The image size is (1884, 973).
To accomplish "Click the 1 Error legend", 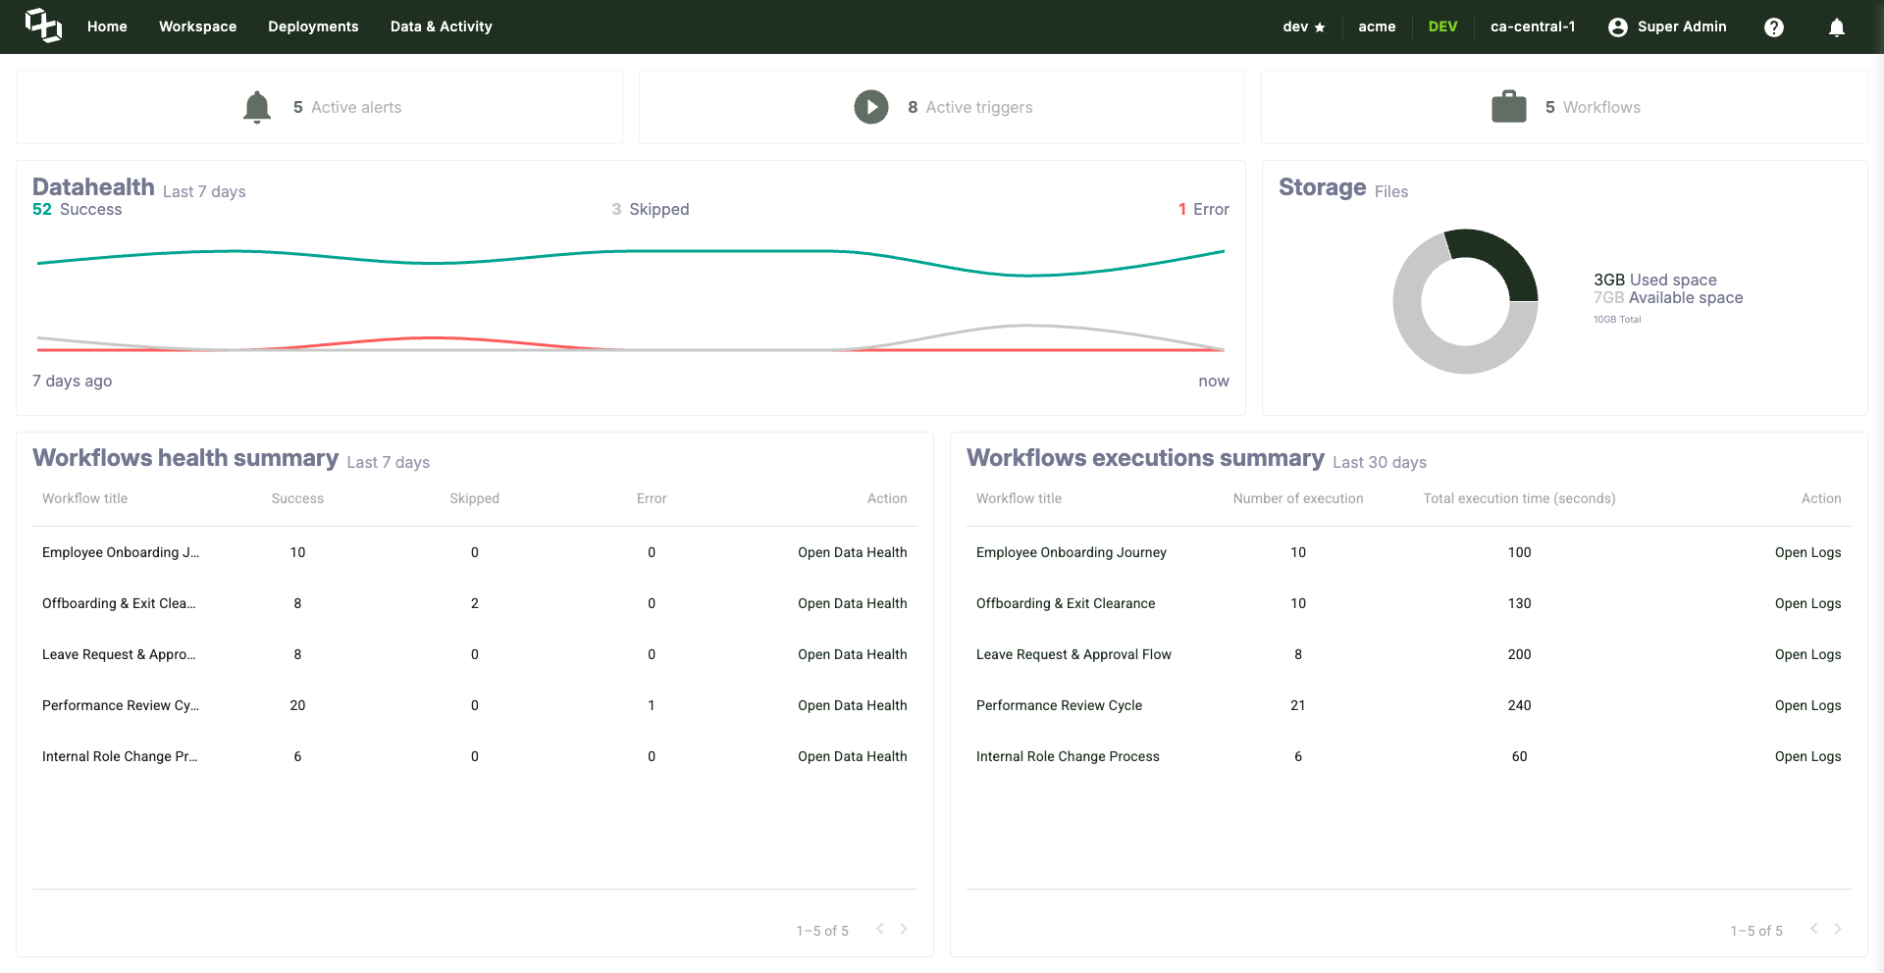I will pos(1204,209).
